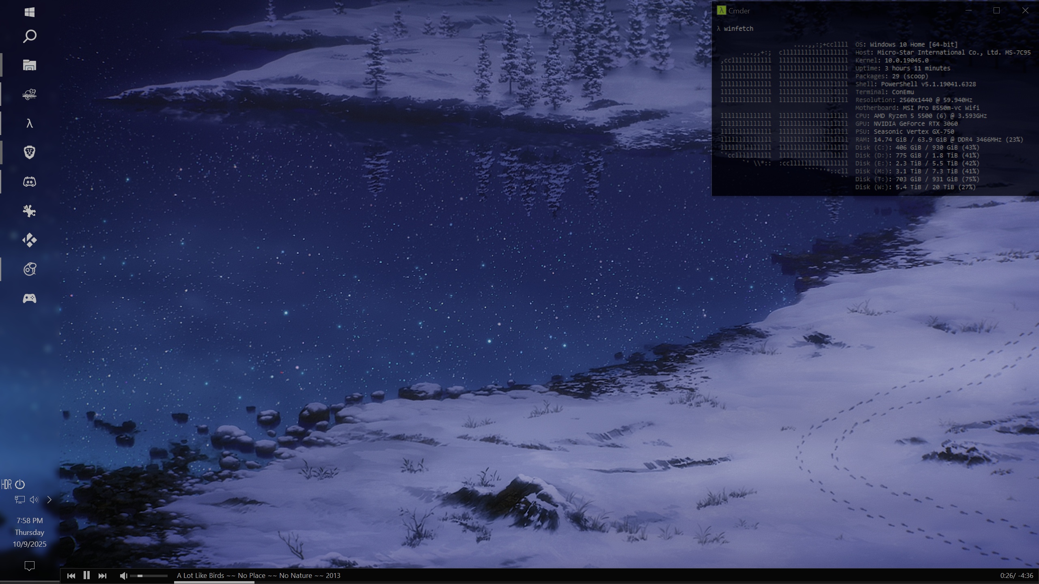Mute audio via player speaker icon
The height and width of the screenshot is (584, 1039).
click(x=123, y=576)
